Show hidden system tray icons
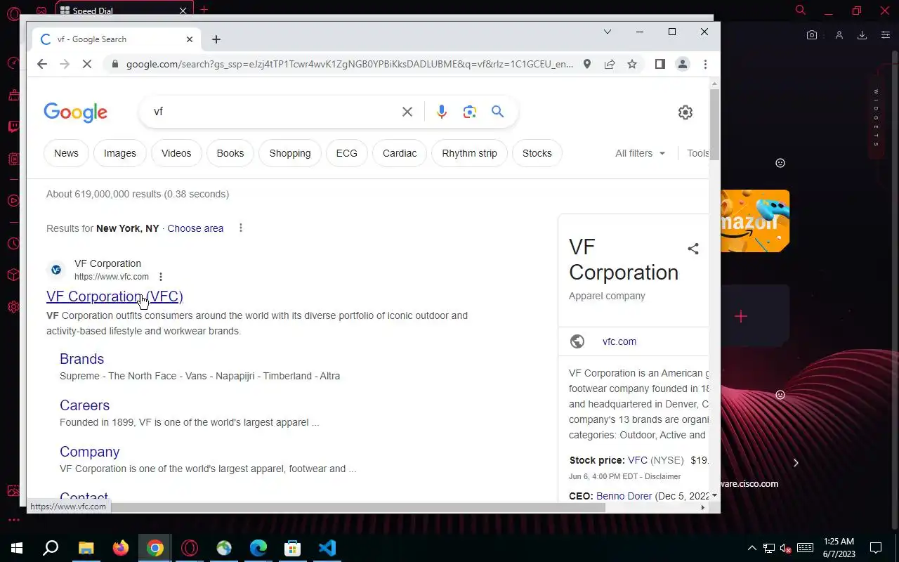The width and height of the screenshot is (899, 562). click(752, 548)
